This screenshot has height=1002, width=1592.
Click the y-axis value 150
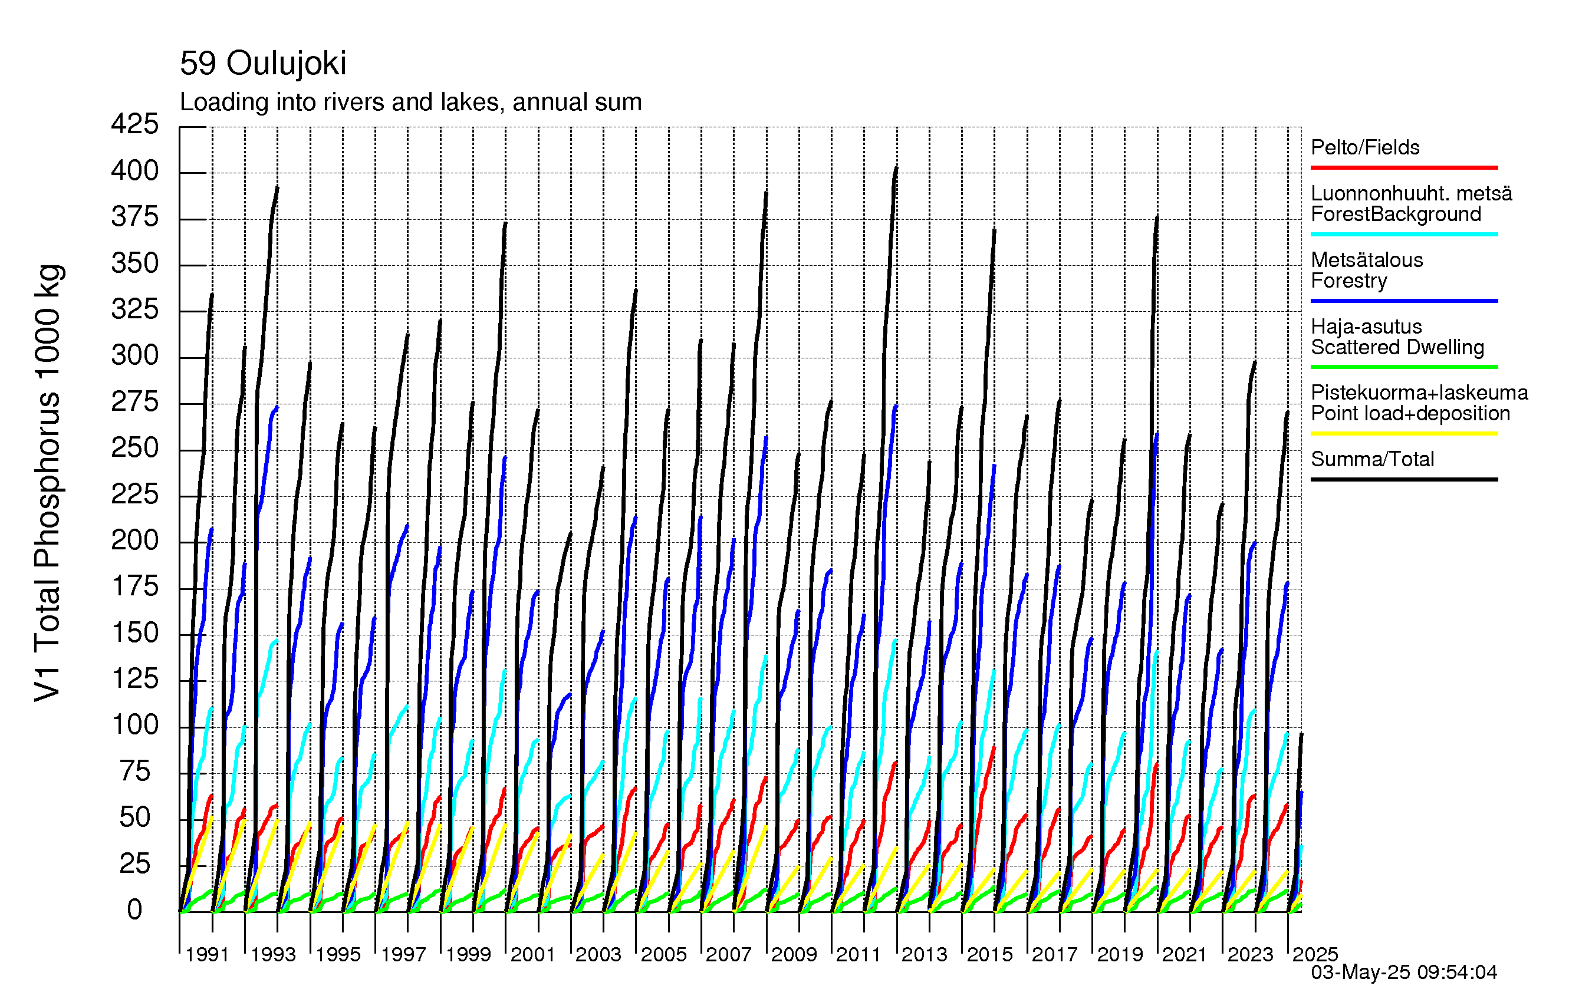135,633
